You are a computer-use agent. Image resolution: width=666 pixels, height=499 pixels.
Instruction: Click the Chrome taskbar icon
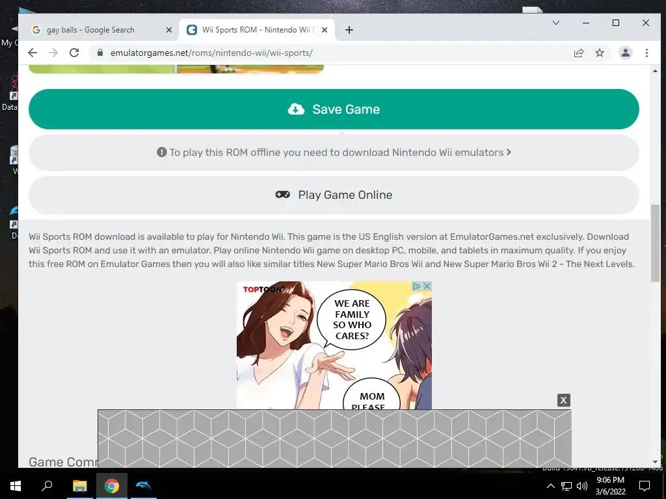pos(112,486)
